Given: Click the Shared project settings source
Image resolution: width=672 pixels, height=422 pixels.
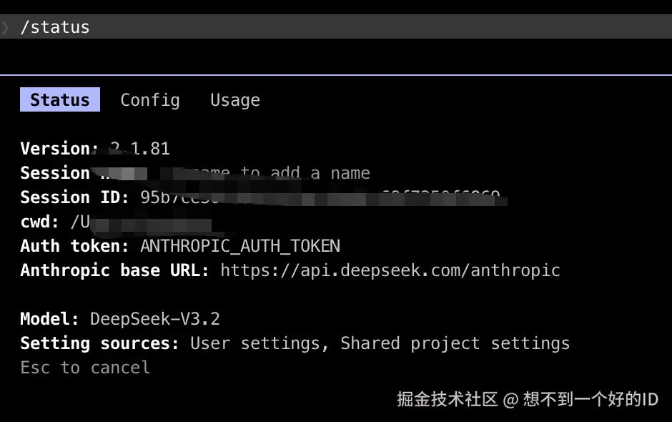Looking at the screenshot, I should 455,343.
